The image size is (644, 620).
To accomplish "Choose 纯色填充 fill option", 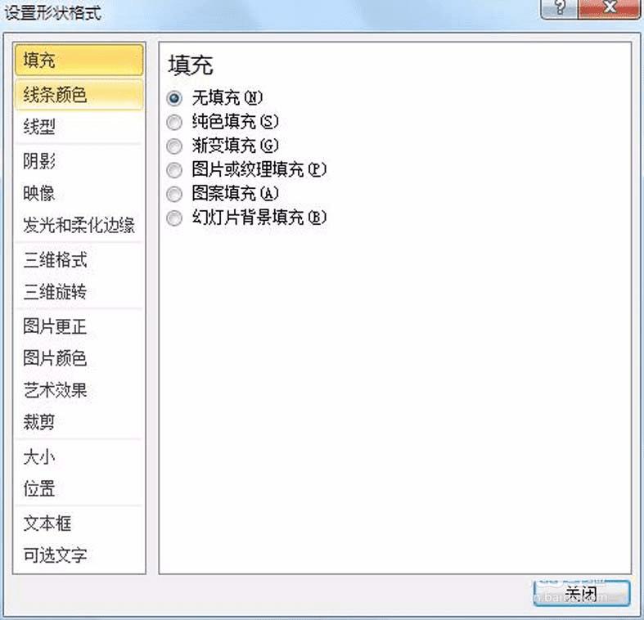I will click(174, 122).
